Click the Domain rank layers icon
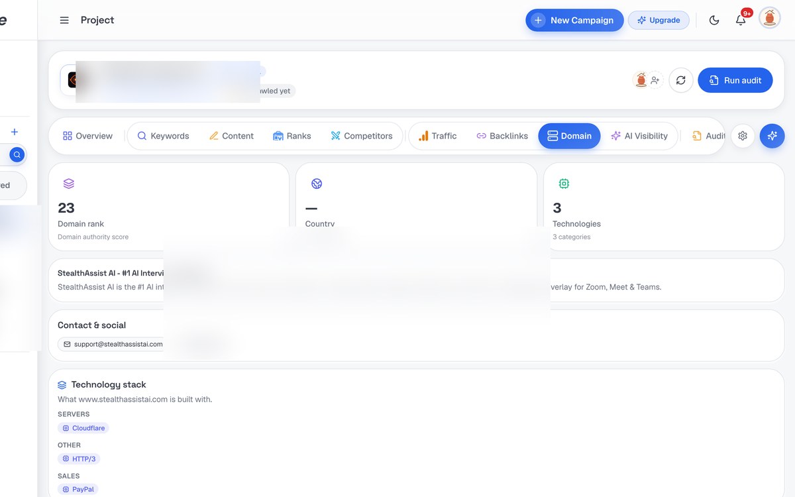795x497 pixels. click(69, 184)
